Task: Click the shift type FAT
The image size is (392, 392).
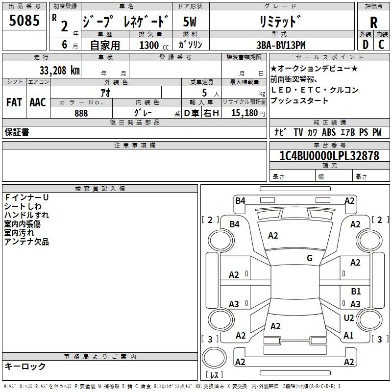Action: 14,102
